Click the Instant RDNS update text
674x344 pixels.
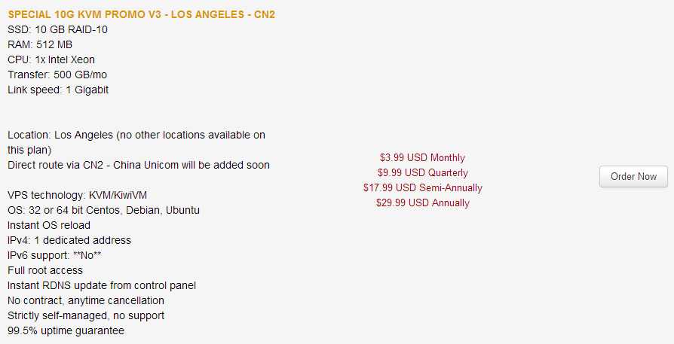pos(102,285)
